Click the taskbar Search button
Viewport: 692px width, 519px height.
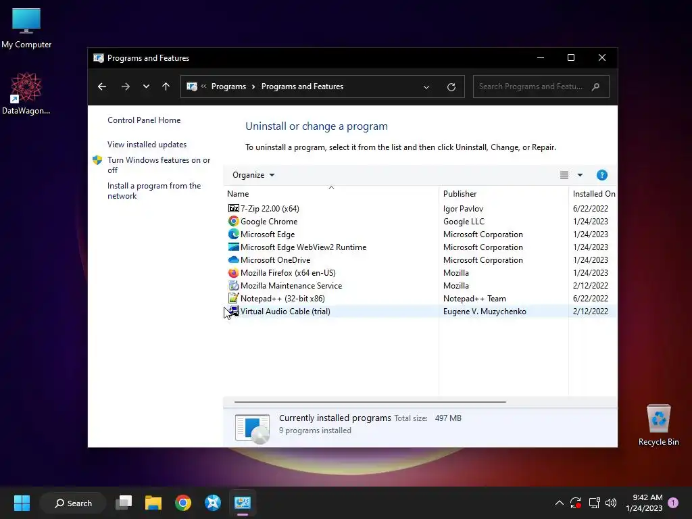(73, 503)
